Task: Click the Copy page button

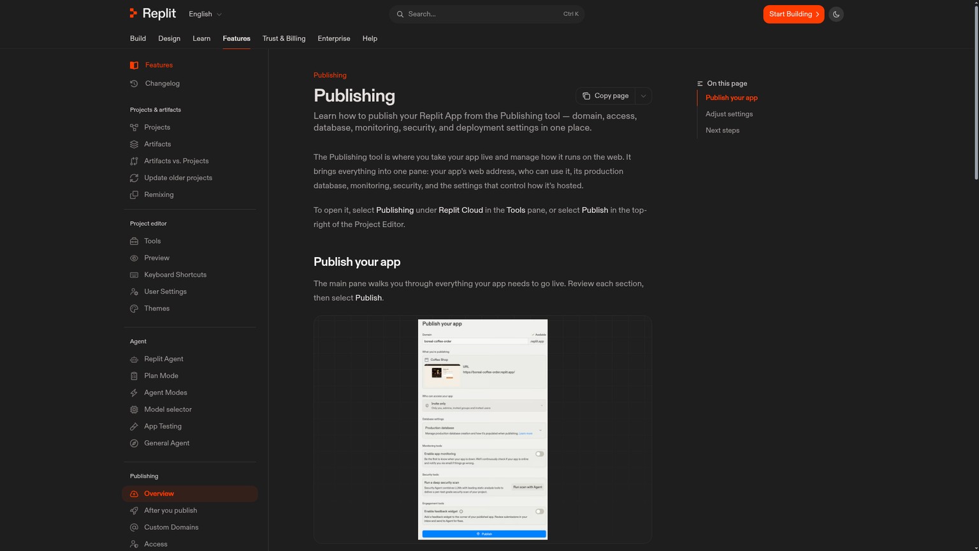Action: pyautogui.click(x=606, y=96)
